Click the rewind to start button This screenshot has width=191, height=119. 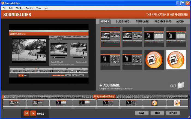pyautogui.click(x=26, y=113)
